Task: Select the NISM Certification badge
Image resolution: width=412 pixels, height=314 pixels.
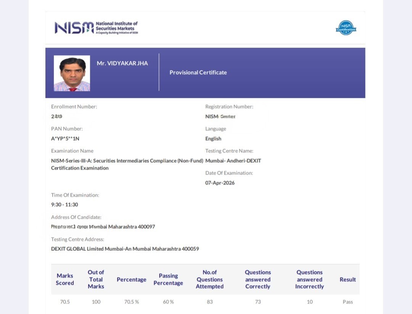Action: coord(346,27)
